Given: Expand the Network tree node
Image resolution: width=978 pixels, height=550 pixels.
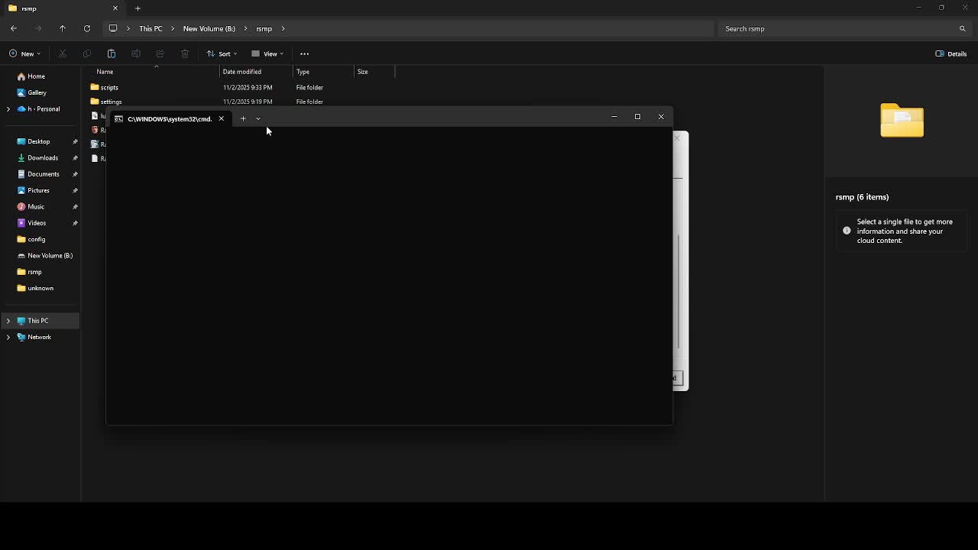Looking at the screenshot, I should click(x=8, y=337).
